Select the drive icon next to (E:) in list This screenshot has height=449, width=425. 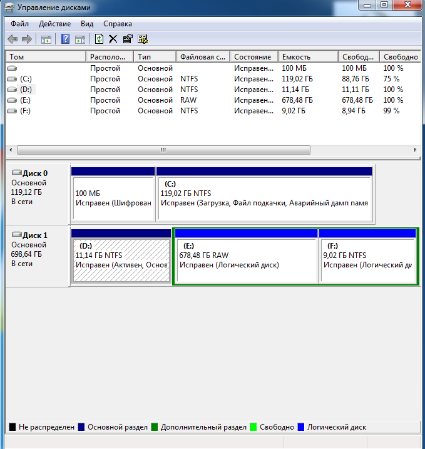pos(12,100)
